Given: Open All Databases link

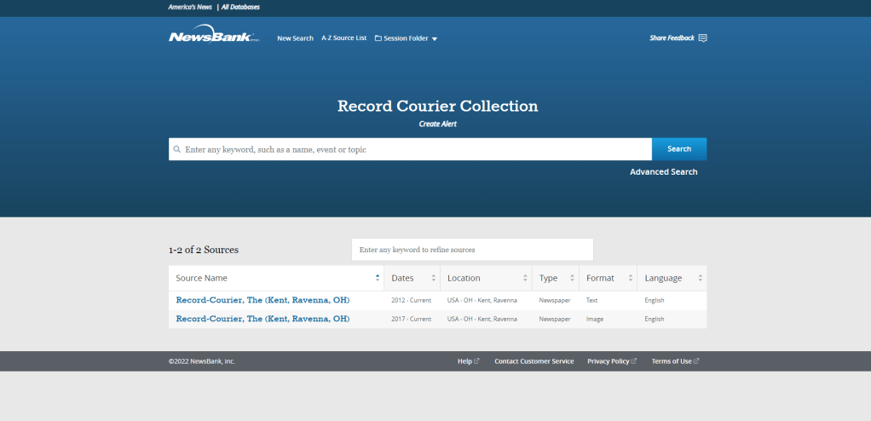Looking at the screenshot, I should 240,7.
